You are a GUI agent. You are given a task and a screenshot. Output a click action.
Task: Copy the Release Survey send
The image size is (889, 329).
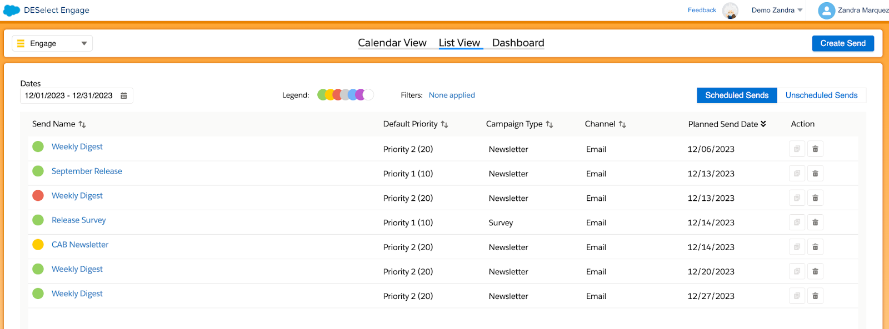797,222
